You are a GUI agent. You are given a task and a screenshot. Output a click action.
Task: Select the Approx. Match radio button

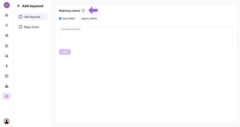click(x=79, y=19)
